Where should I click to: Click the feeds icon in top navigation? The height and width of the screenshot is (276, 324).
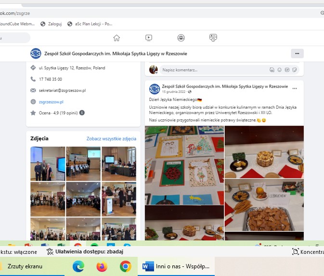point(213,38)
